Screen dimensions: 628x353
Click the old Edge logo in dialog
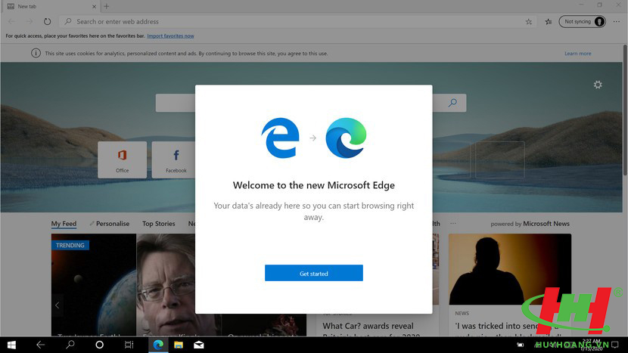click(x=281, y=138)
